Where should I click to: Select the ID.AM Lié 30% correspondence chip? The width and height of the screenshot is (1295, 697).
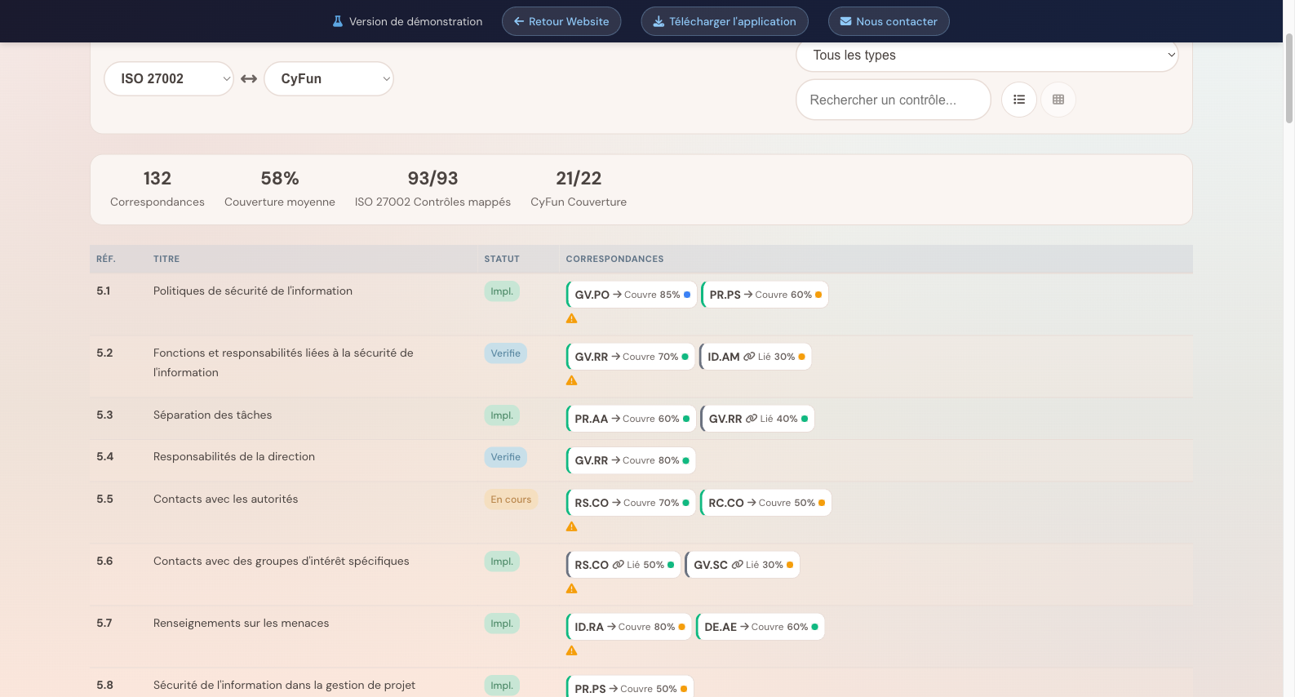(756, 357)
